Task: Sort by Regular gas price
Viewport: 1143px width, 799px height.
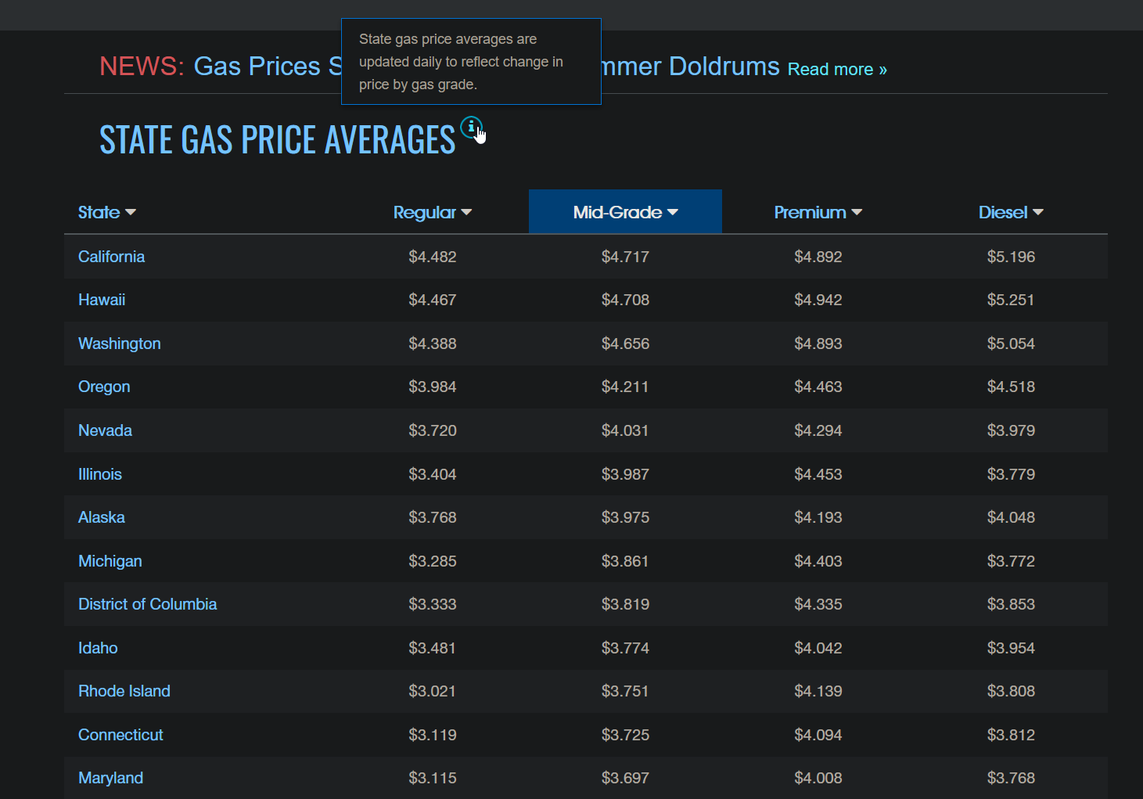Action: 433,212
